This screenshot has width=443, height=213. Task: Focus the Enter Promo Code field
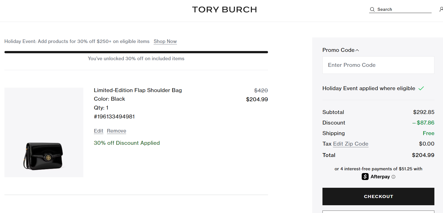click(x=378, y=65)
